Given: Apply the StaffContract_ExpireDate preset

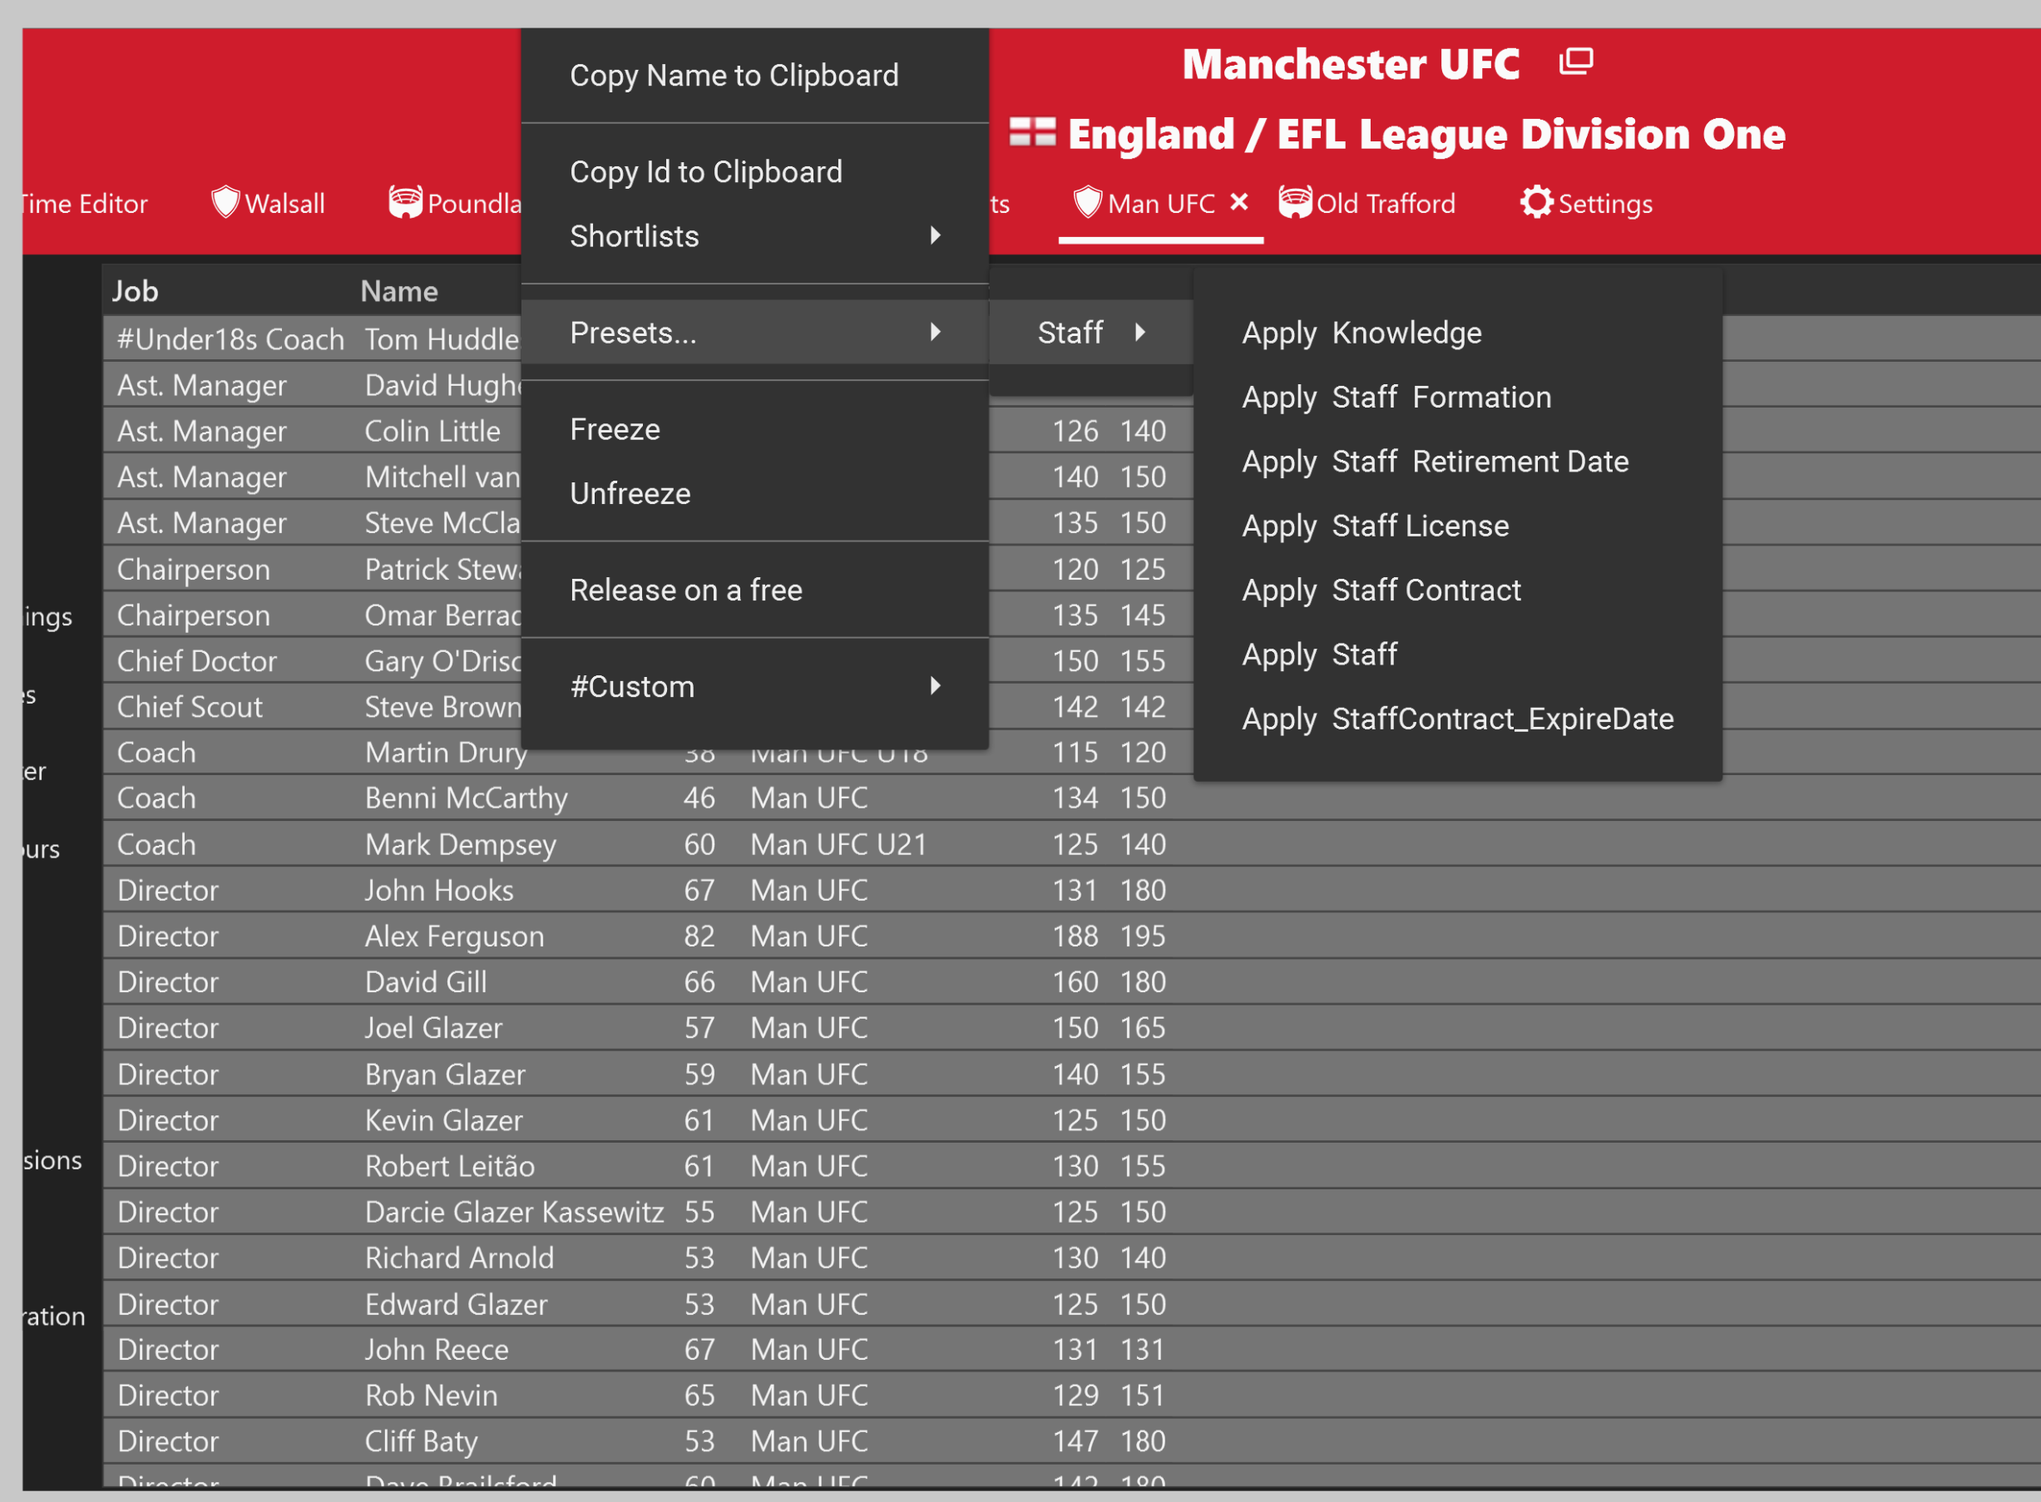Looking at the screenshot, I should (1457, 719).
